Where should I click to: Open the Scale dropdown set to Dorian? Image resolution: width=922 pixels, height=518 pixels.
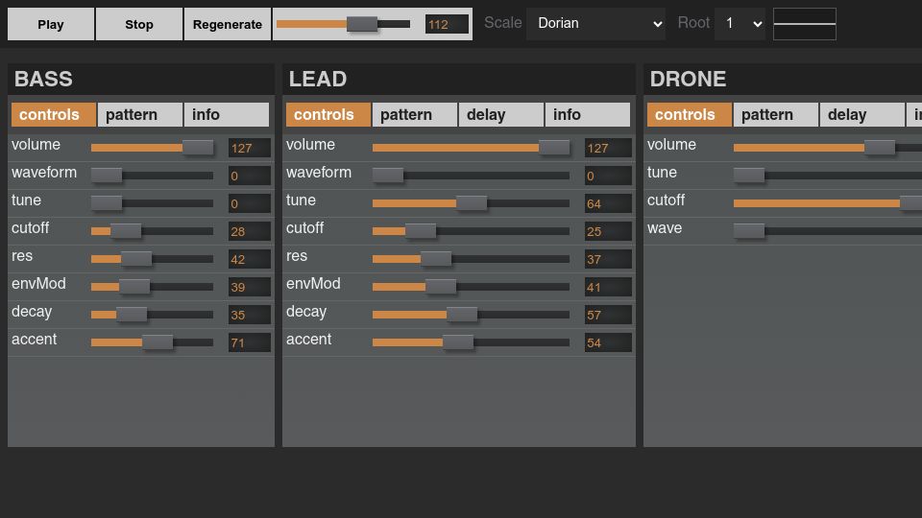click(x=595, y=23)
